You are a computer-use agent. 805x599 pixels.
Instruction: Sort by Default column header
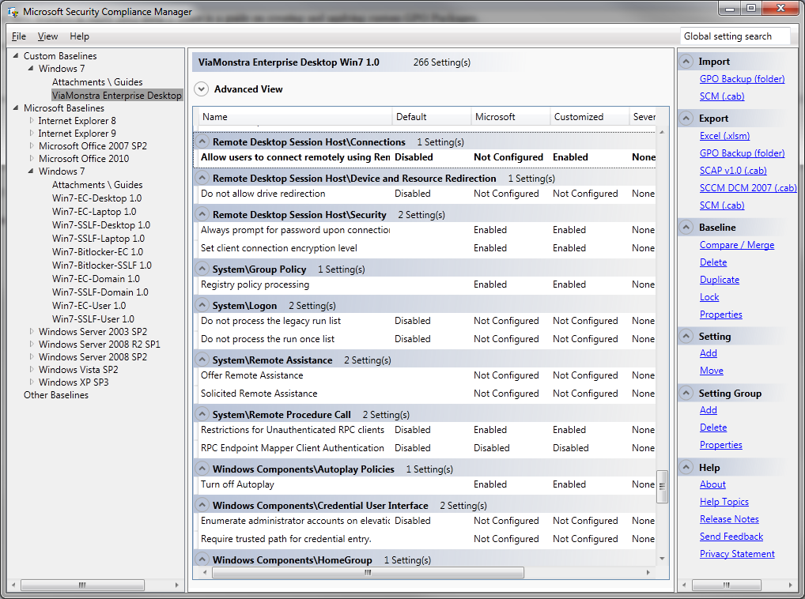tap(431, 117)
